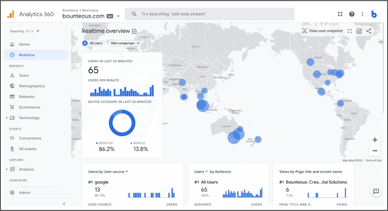Click the device category donut chart

coord(122,123)
